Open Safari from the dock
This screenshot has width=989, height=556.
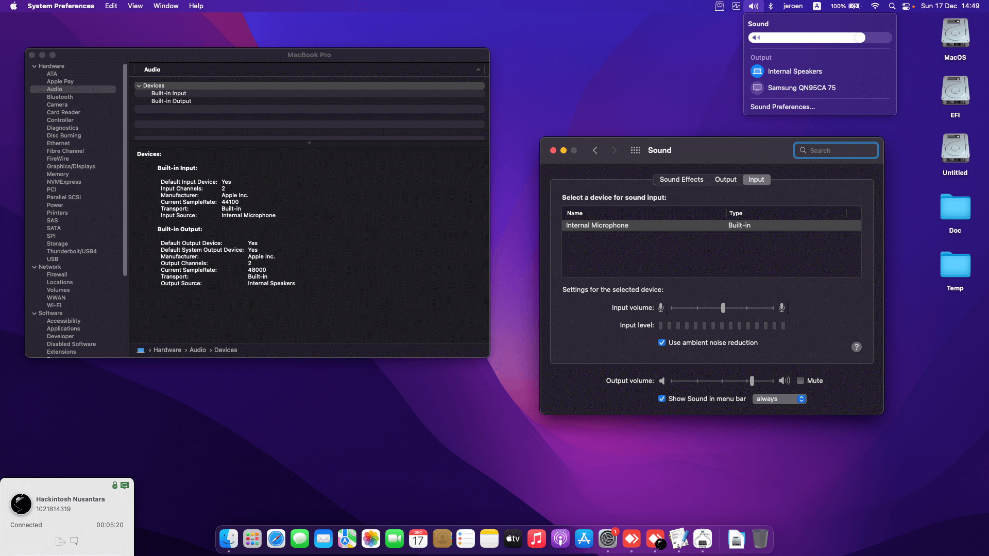click(x=276, y=539)
